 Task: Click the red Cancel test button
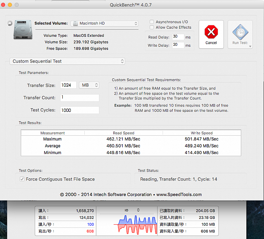point(211,35)
